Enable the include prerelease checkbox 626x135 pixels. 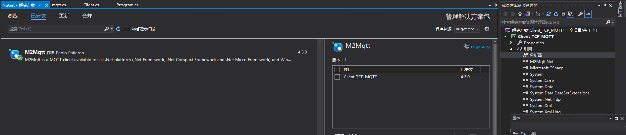tap(127, 29)
